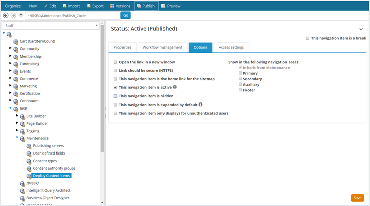370x206 pixels.
Task: Open the Staff dropdown selector
Action: [51, 25]
